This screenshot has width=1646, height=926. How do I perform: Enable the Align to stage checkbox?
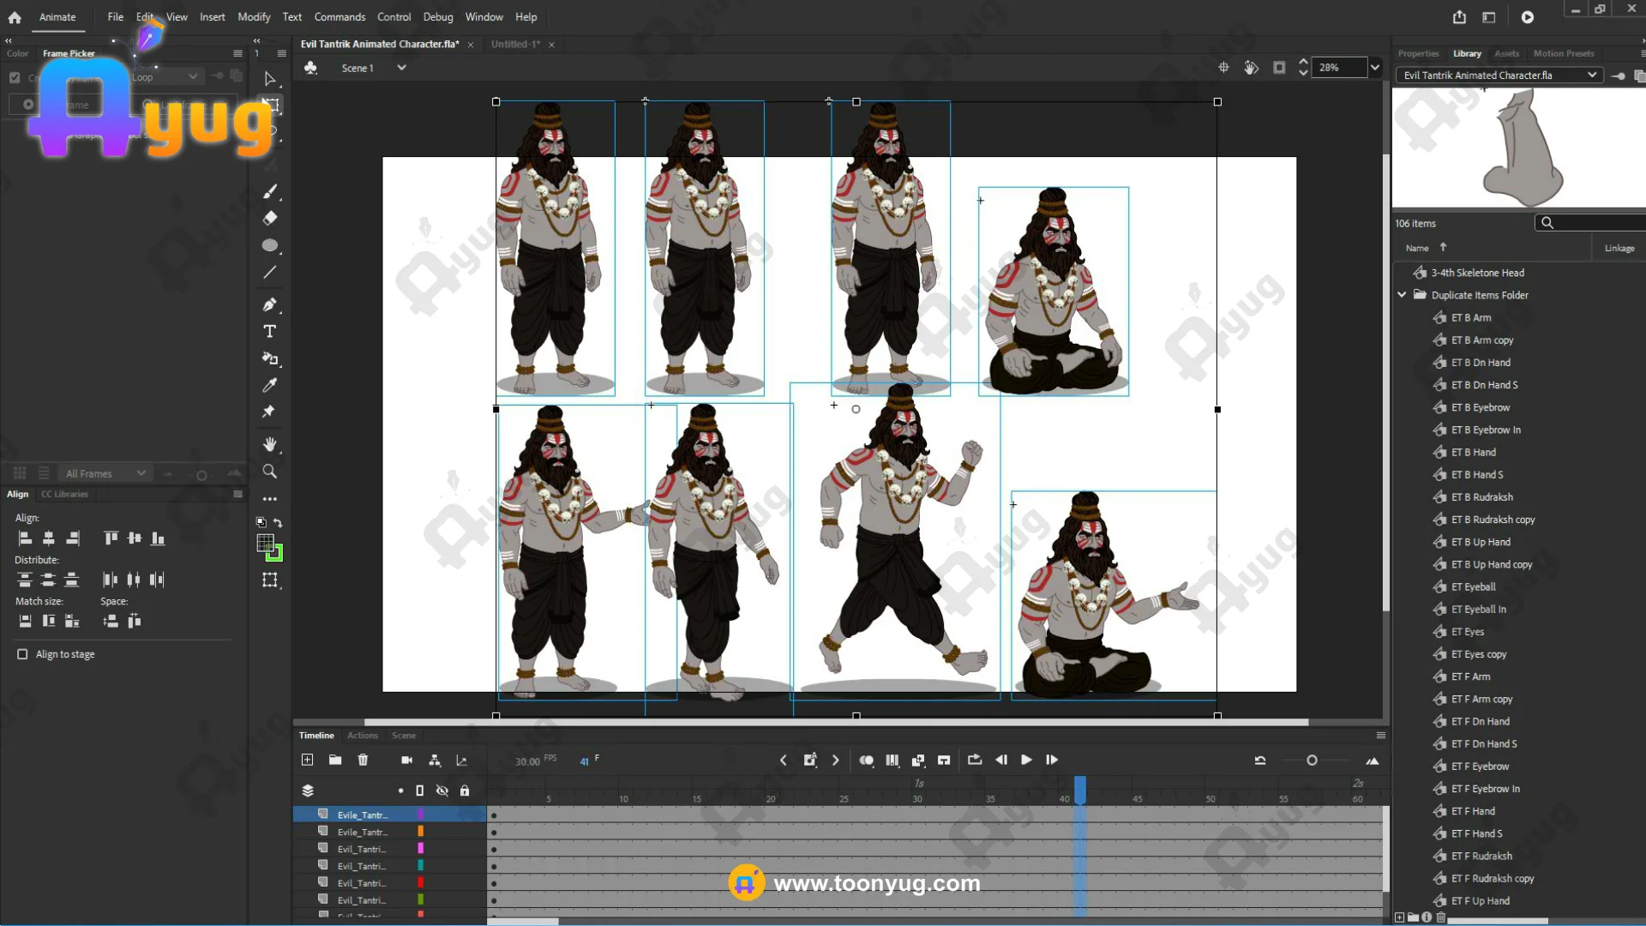pyautogui.click(x=23, y=654)
